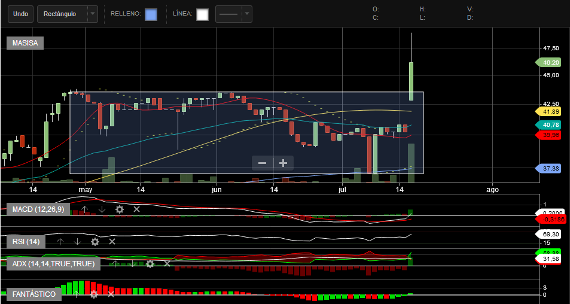Viewport: 570px width, 304px height.
Task: Close the RSI (14) indicator
Action: pos(112,242)
